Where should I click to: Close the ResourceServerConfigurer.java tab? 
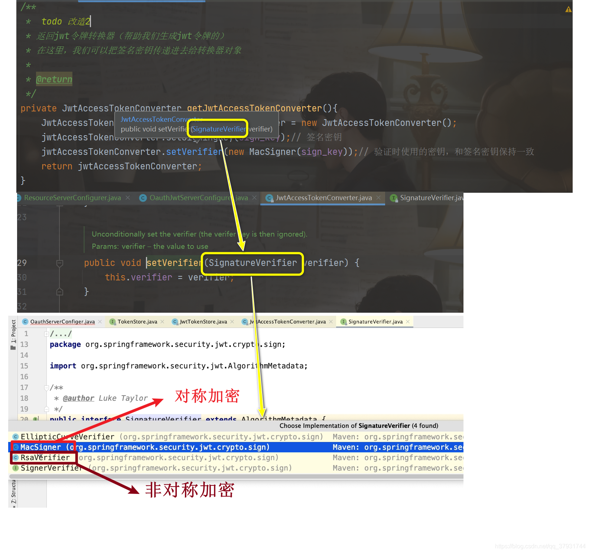128,198
